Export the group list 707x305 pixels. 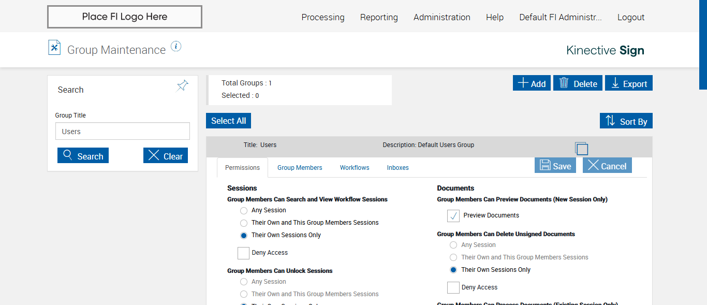click(x=629, y=83)
